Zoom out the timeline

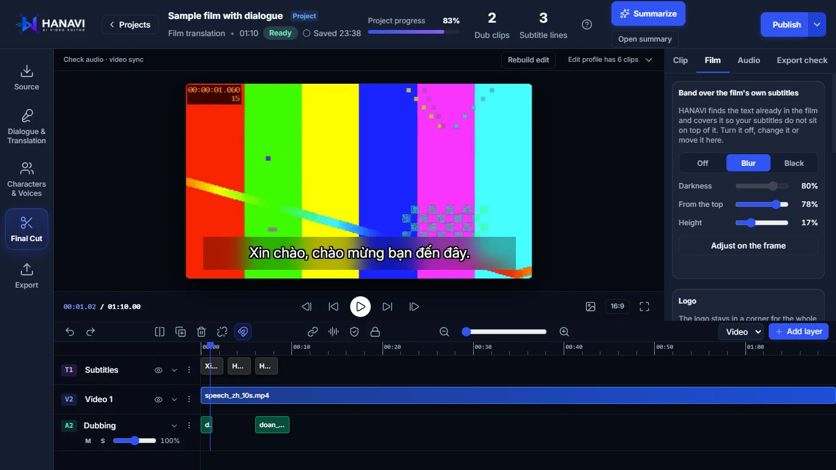pyautogui.click(x=444, y=332)
